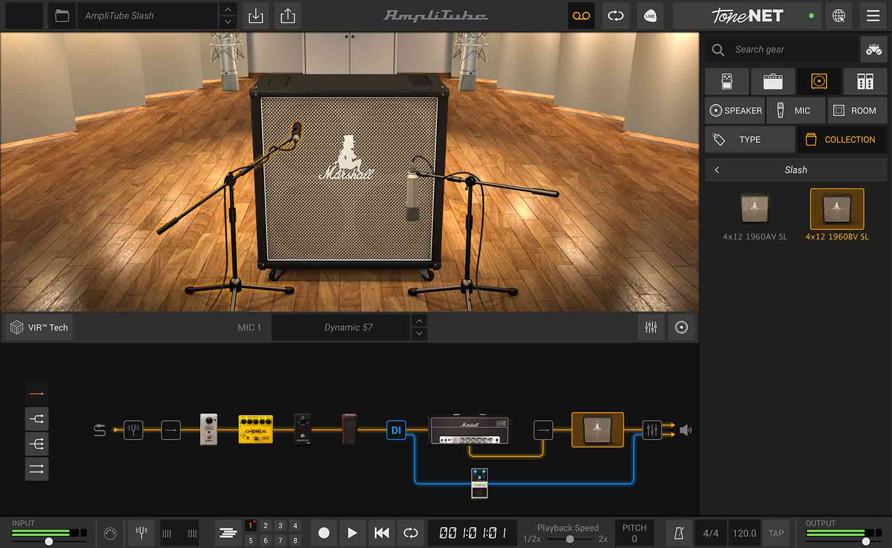Click the AmpliTube Slash preset name
This screenshot has height=548, width=892.
point(148,15)
